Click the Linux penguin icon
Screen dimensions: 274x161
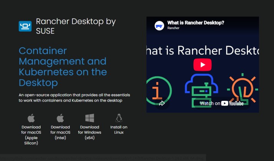click(119, 118)
